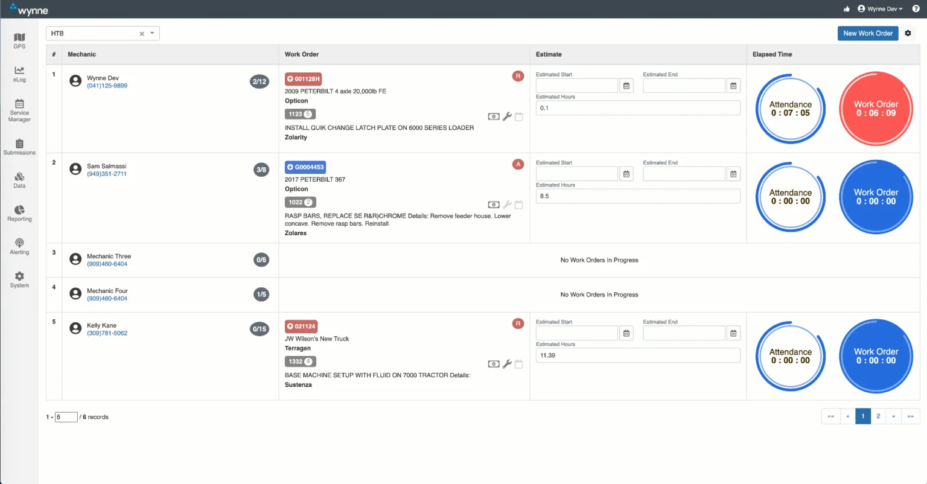Click wrench icon for work order 021124
The height and width of the screenshot is (484, 927).
507,364
